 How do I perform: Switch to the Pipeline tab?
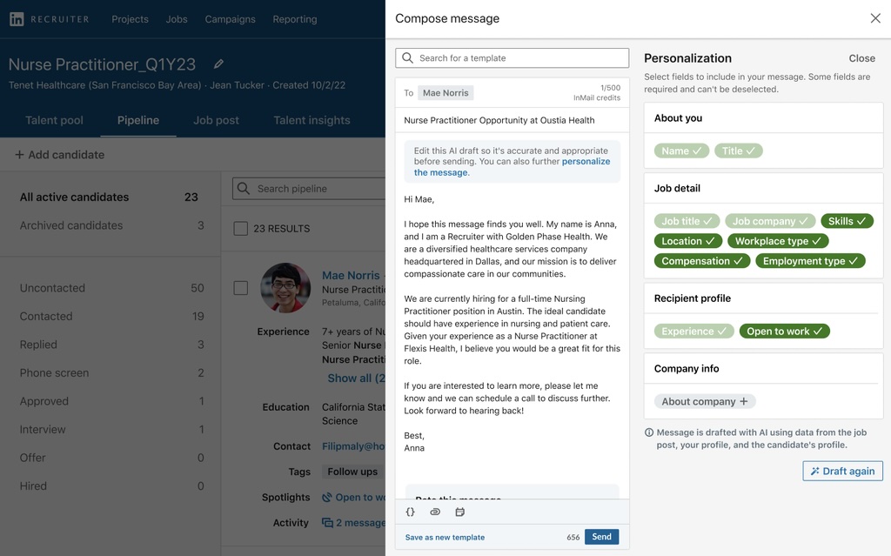pyautogui.click(x=138, y=120)
